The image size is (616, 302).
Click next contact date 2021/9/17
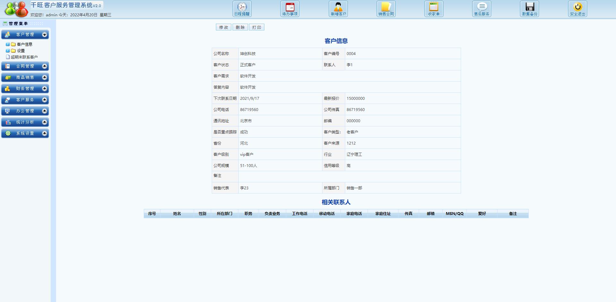click(250, 99)
